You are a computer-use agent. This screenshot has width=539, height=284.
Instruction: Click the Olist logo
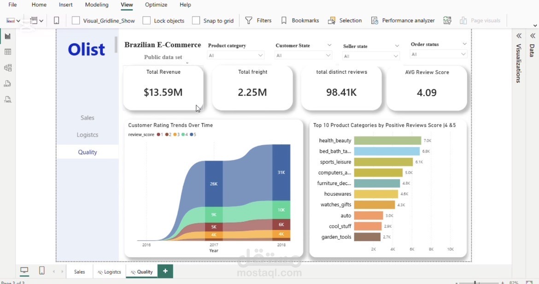86,49
